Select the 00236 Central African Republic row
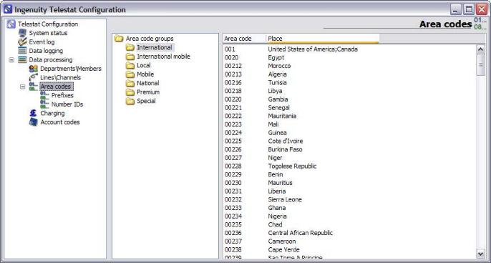491x263 pixels. [x=349, y=233]
